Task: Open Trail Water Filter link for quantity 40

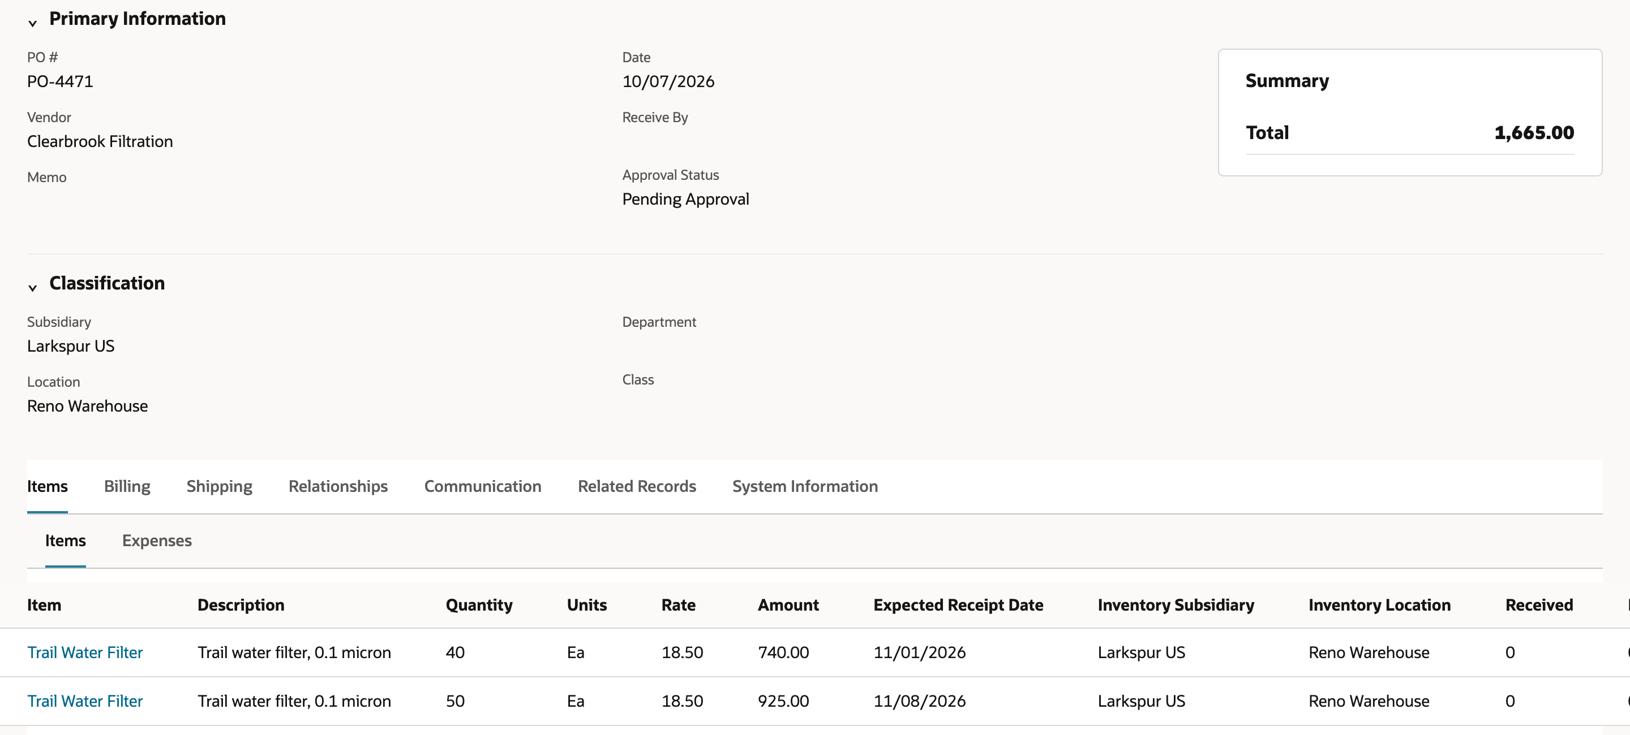Action: [x=85, y=652]
